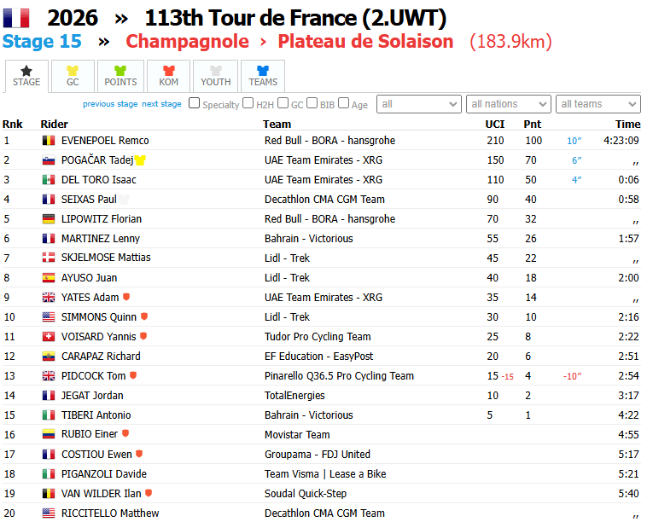Expand the 'all' filter dropdown
Screen dimensions: 653x522
click(419, 104)
